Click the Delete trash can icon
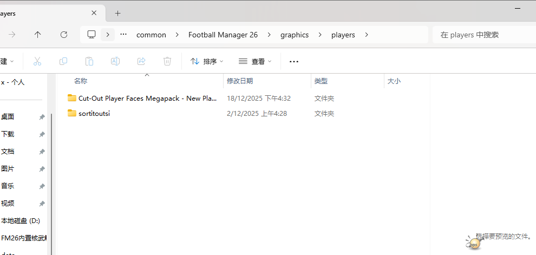Viewport: 536px width, 255px height. pyautogui.click(x=167, y=61)
